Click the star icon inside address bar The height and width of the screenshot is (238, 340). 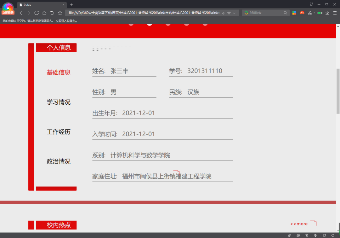pos(229,13)
